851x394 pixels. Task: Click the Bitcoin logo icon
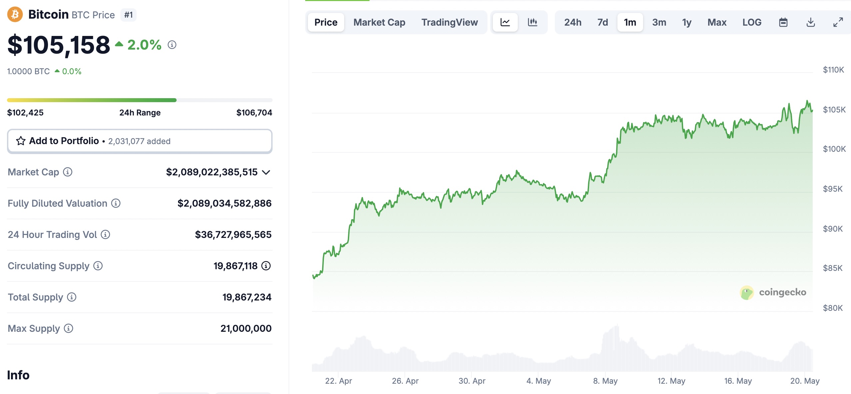tap(15, 15)
